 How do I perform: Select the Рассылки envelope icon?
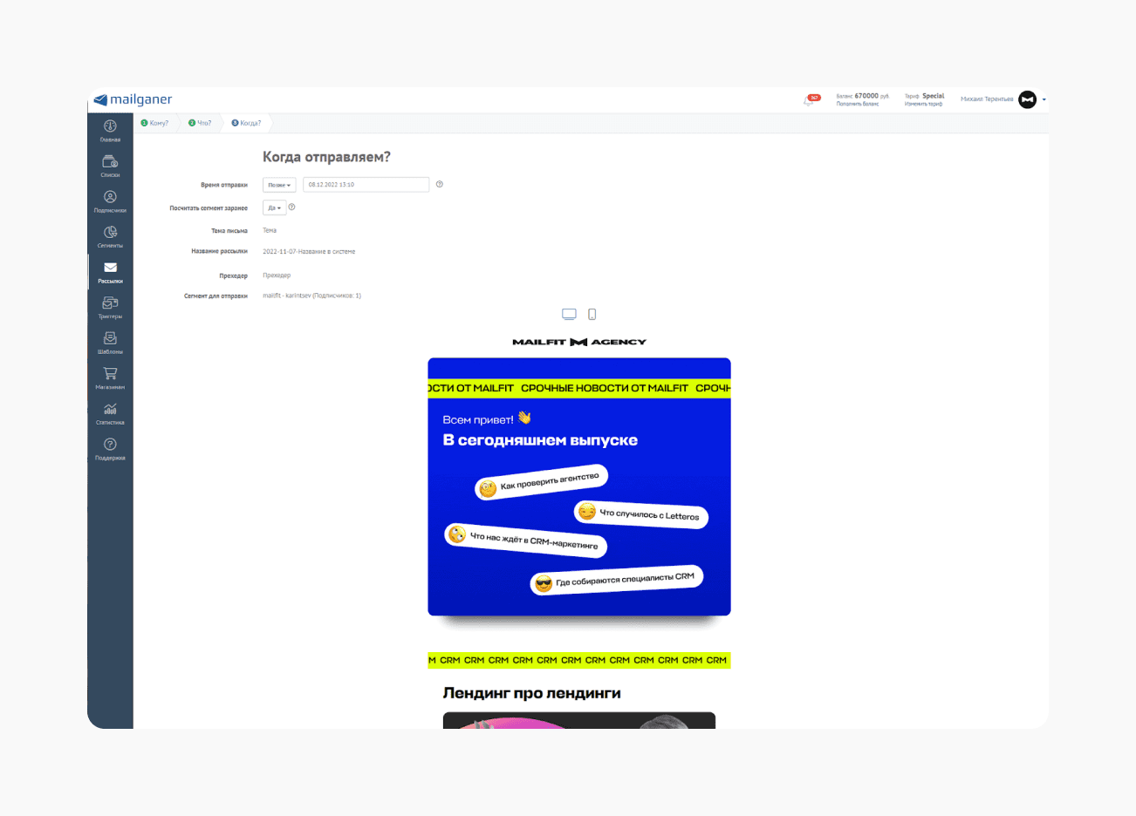[x=110, y=268]
